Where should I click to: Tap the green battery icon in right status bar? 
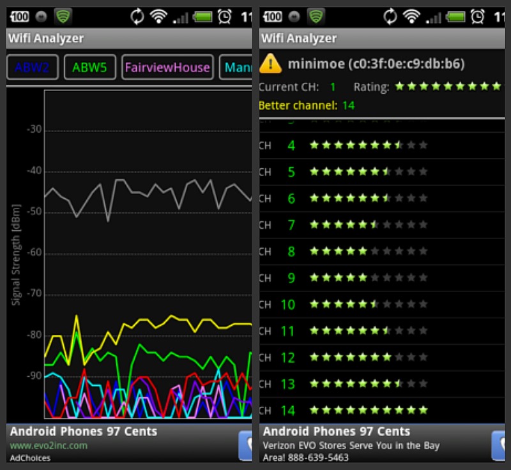tap(455, 17)
